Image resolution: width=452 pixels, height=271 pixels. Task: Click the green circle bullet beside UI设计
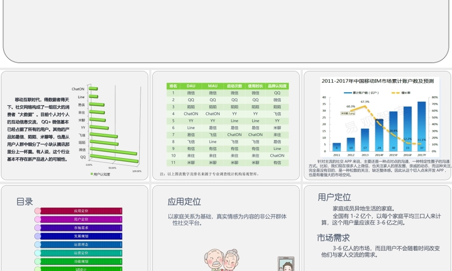38,269
